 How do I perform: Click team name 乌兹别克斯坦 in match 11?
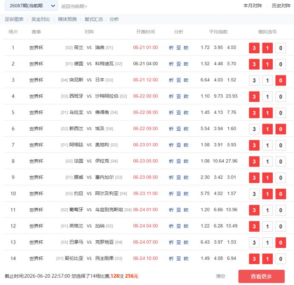coord(109,210)
